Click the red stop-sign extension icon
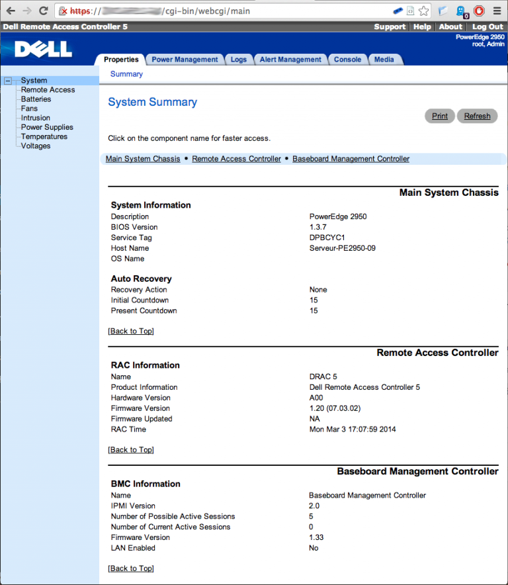Viewport: 508px width, 585px height. [480, 11]
